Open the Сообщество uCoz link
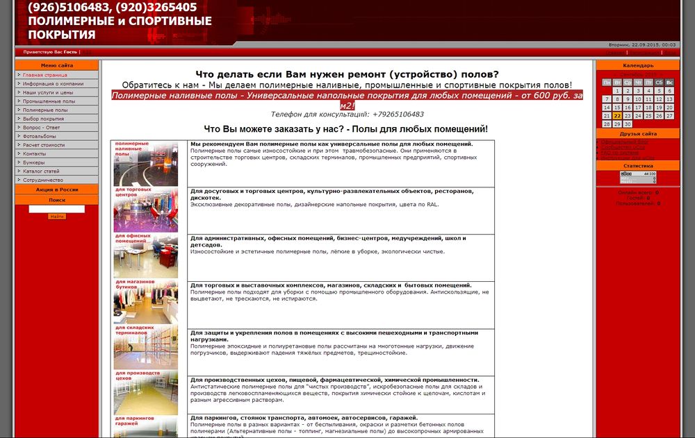The height and width of the screenshot is (438, 695). tap(623, 147)
